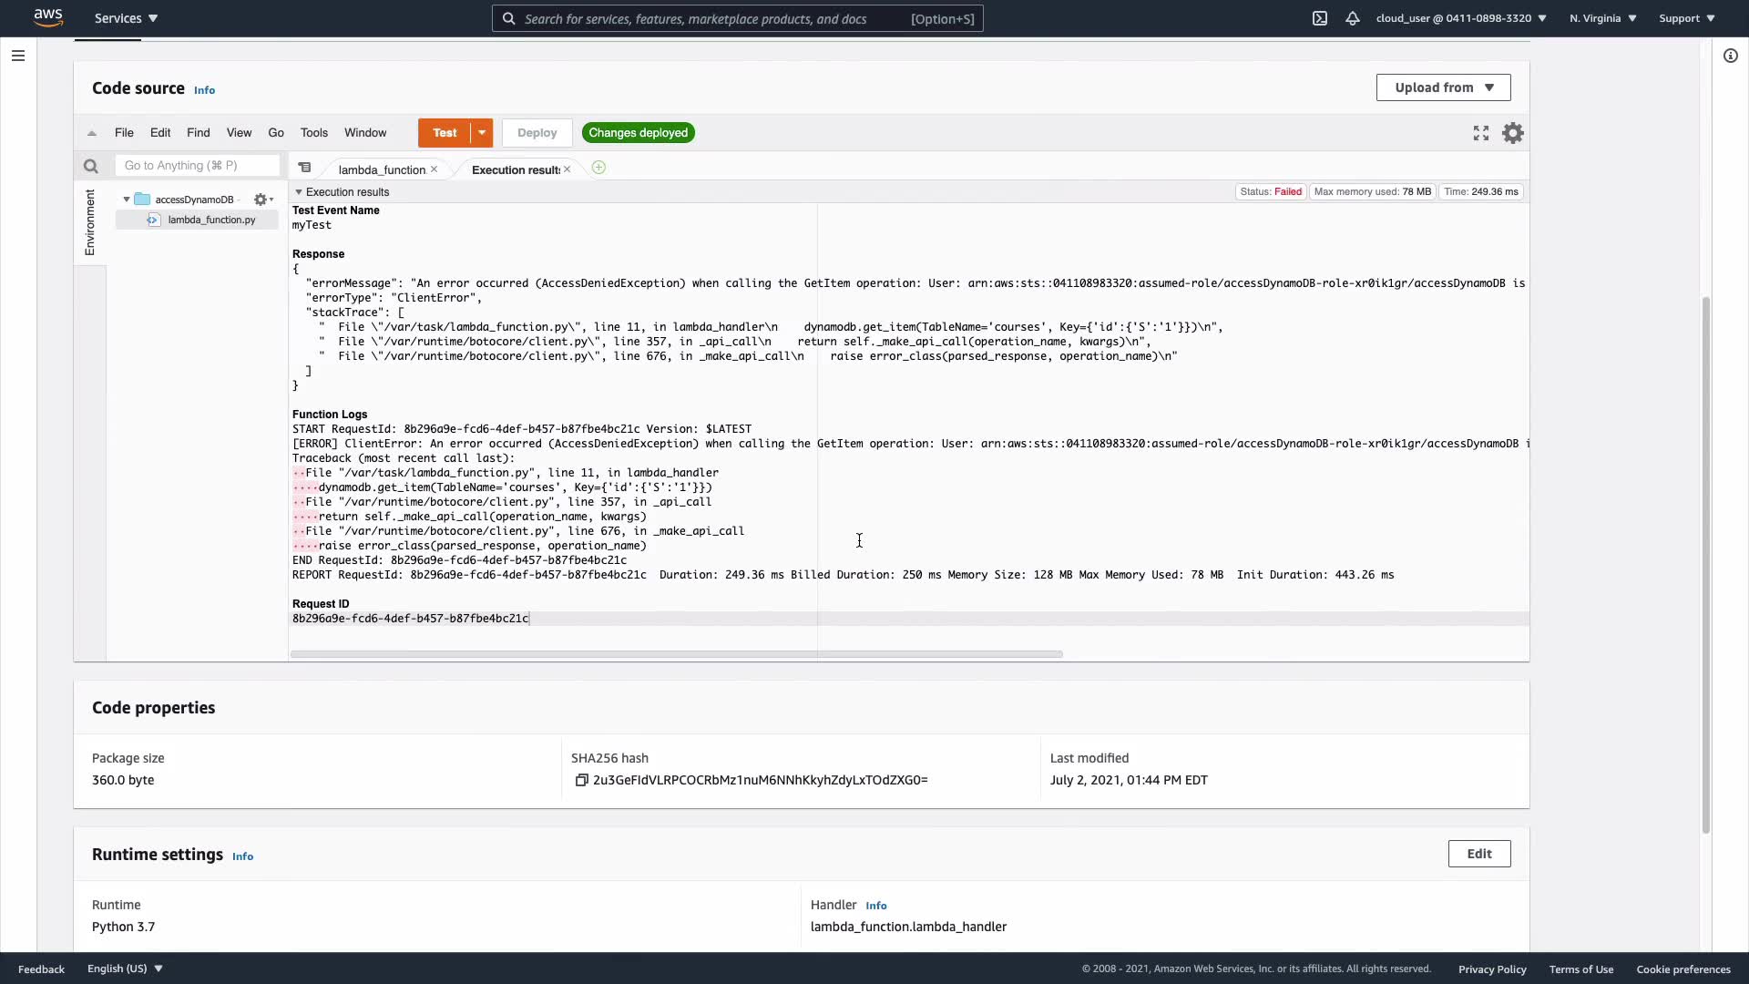This screenshot has height=984, width=1749.
Task: Click the horizontal scrollbar under results
Action: [676, 654]
